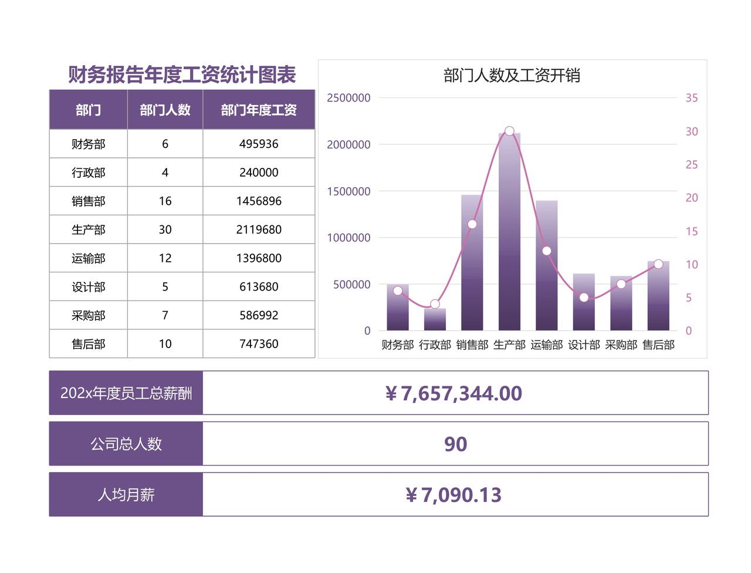Click the 财务部 row label
Screen dimensions: 751x573
coord(88,143)
